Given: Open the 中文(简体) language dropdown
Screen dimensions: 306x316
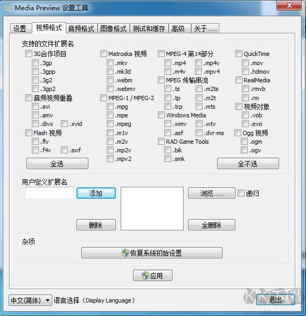Looking at the screenshot, I should point(30,300).
